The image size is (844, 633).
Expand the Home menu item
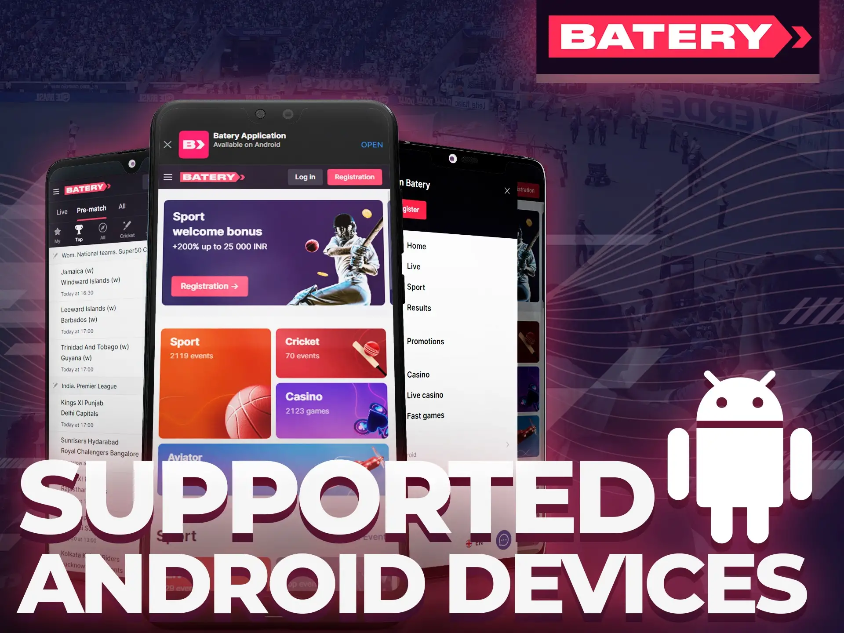click(417, 246)
